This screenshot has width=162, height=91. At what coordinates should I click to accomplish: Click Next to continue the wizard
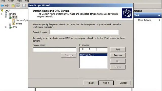[106, 83]
